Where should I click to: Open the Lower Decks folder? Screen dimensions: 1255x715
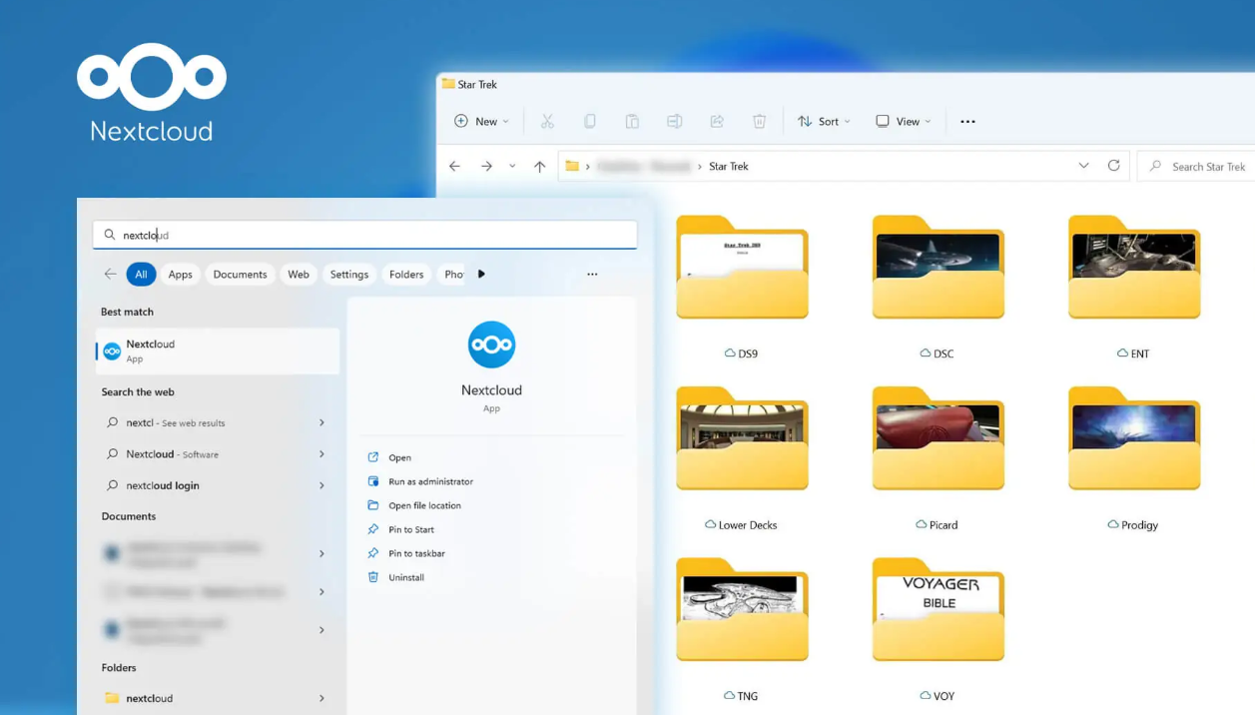[742, 458]
